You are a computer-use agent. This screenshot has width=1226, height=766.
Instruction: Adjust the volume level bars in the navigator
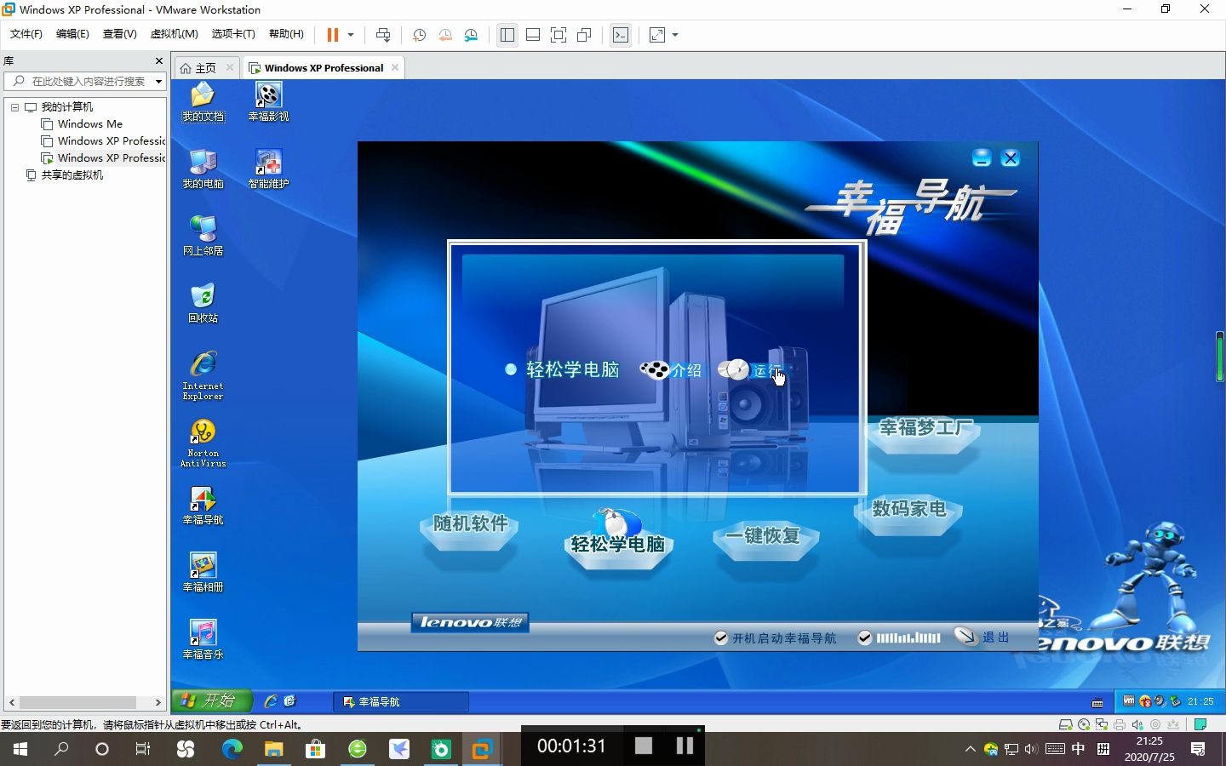[x=908, y=638]
